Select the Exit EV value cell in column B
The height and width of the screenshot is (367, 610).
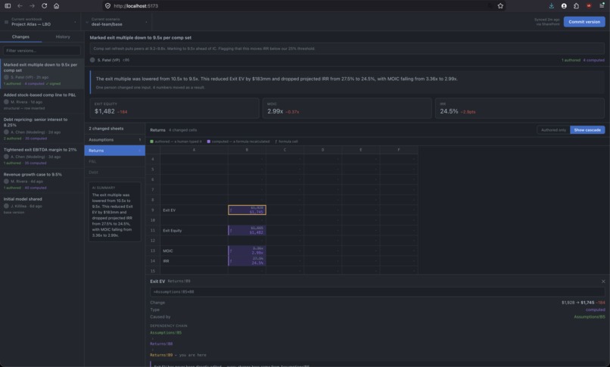[247, 210]
